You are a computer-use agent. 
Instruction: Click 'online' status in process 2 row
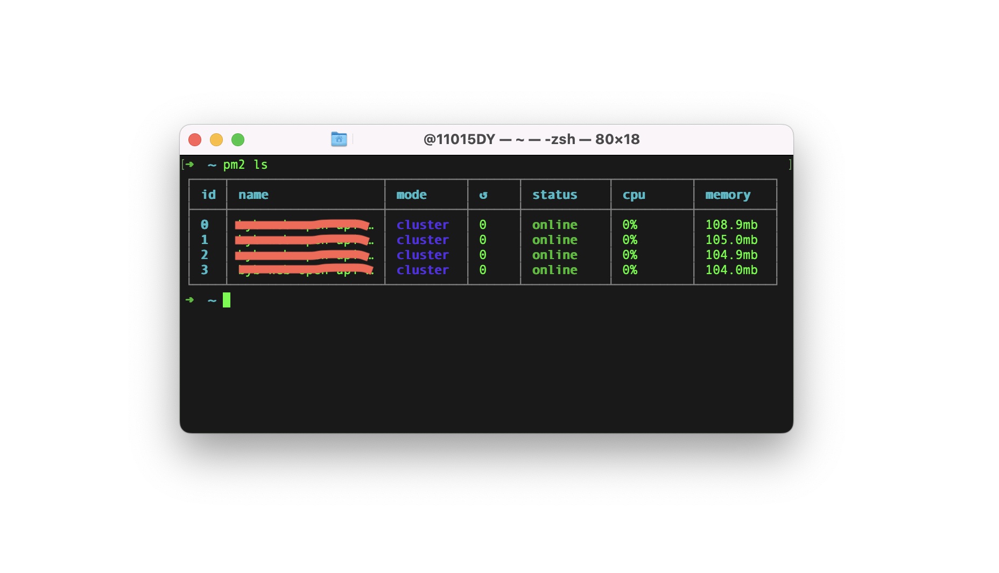[554, 255]
